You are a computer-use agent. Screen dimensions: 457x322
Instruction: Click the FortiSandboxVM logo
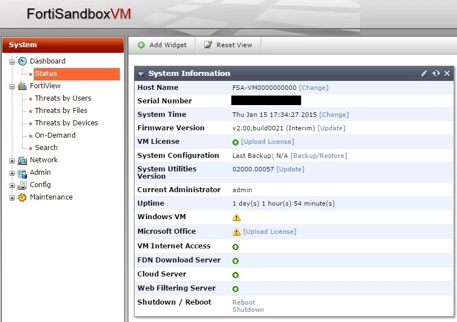79,13
